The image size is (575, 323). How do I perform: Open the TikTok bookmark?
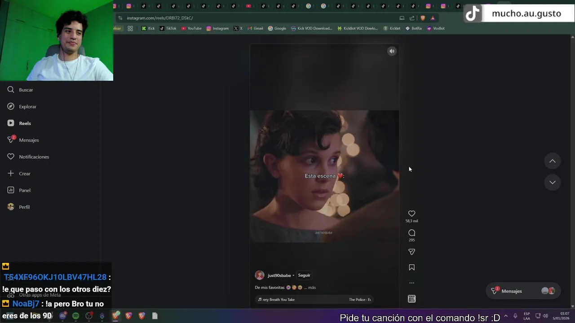(x=168, y=28)
